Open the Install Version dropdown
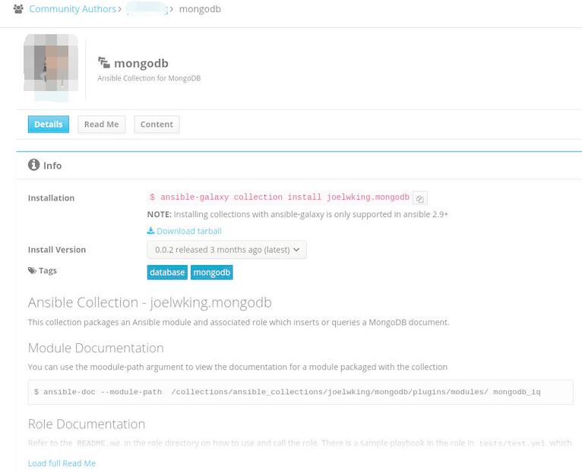 tap(226, 250)
